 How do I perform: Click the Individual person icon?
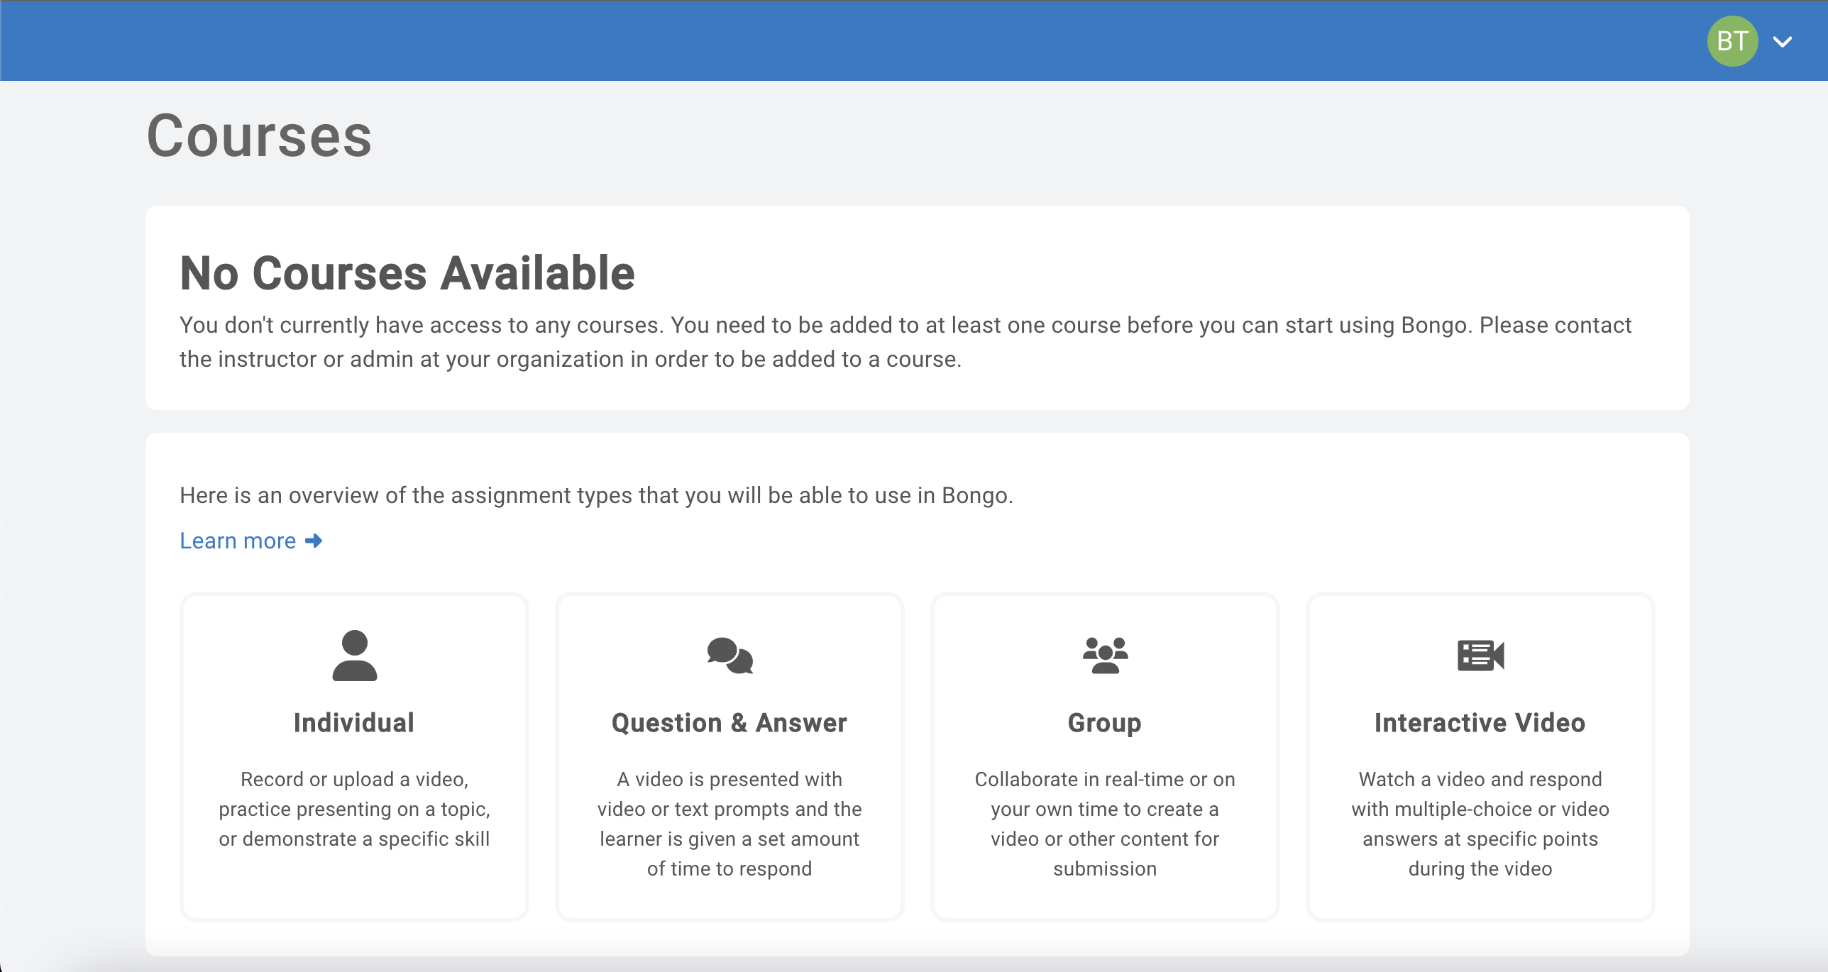point(354,655)
